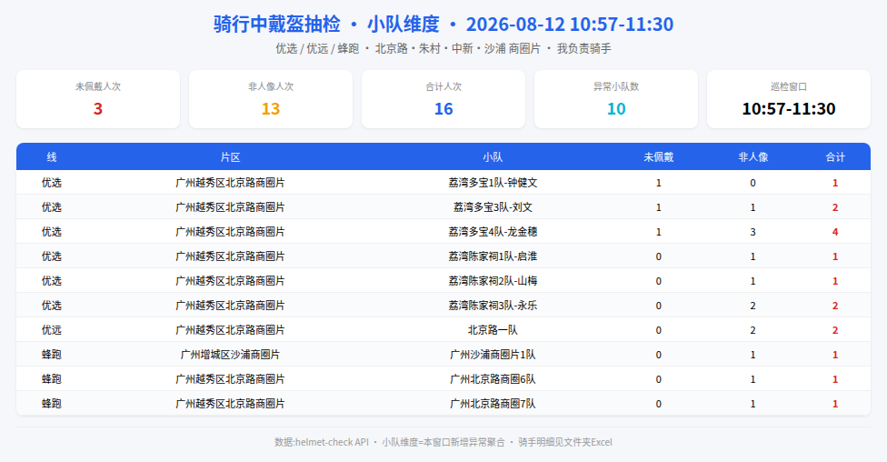Image resolution: width=887 pixels, height=462 pixels.
Task: Click the 非人像人次 card showing 13
Action: tap(271, 99)
